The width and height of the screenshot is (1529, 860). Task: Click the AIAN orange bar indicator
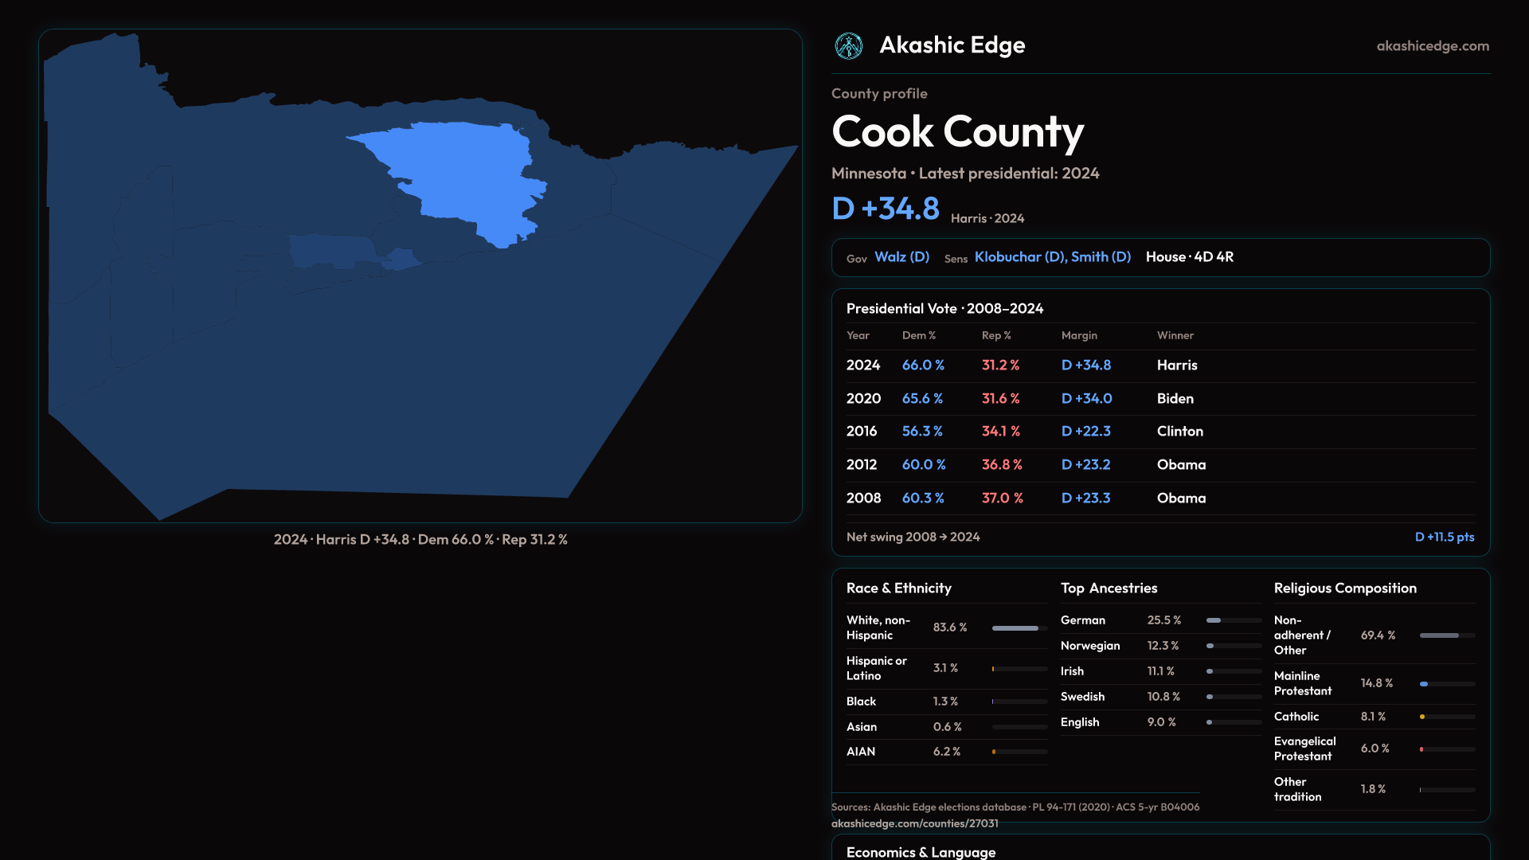pos(994,752)
